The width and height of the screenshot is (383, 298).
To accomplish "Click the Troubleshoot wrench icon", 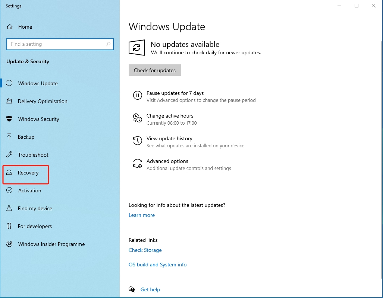I will pos(9,154).
